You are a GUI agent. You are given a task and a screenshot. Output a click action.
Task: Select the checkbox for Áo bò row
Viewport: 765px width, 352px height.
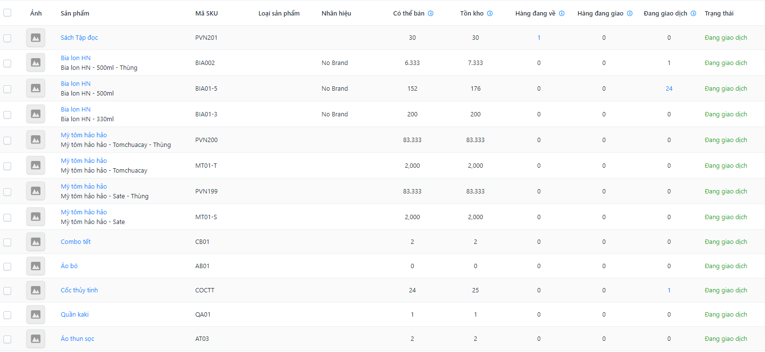7,266
